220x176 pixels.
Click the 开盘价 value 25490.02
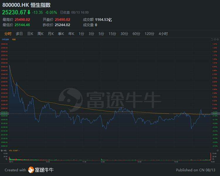62,20
